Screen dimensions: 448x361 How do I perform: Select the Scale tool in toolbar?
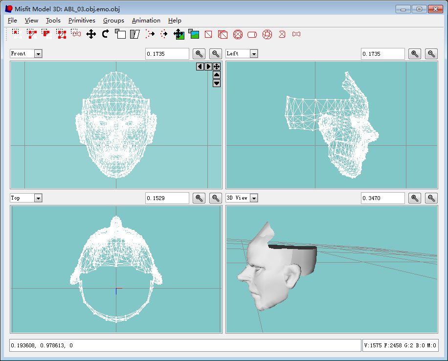pyautogui.click(x=120, y=34)
